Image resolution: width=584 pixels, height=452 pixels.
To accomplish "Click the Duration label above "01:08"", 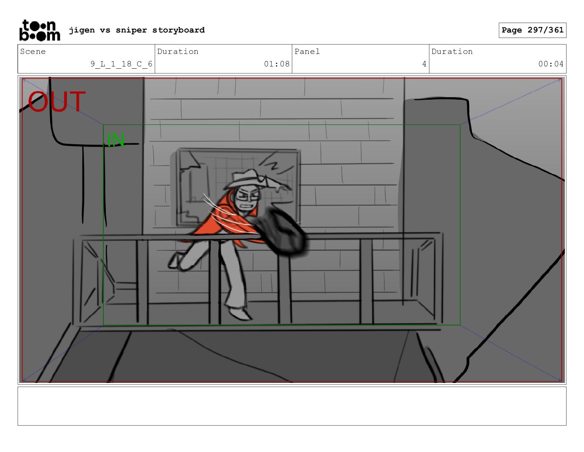I will [178, 51].
